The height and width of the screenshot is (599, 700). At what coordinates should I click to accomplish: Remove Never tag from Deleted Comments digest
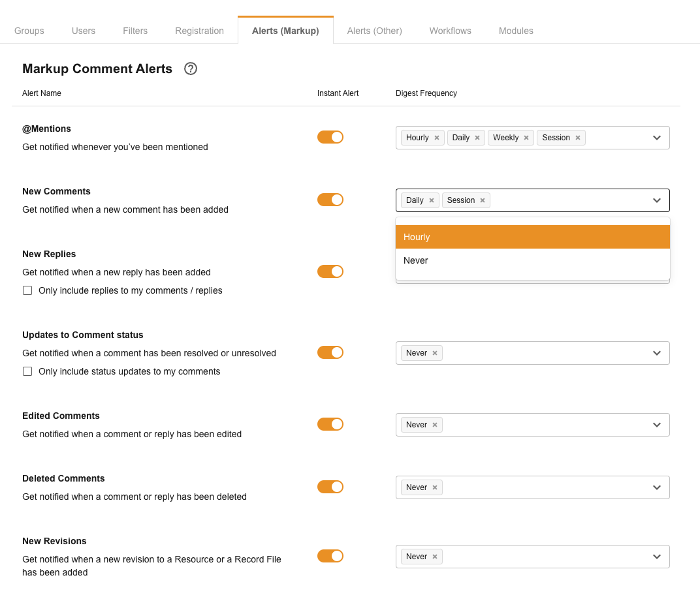coord(435,487)
